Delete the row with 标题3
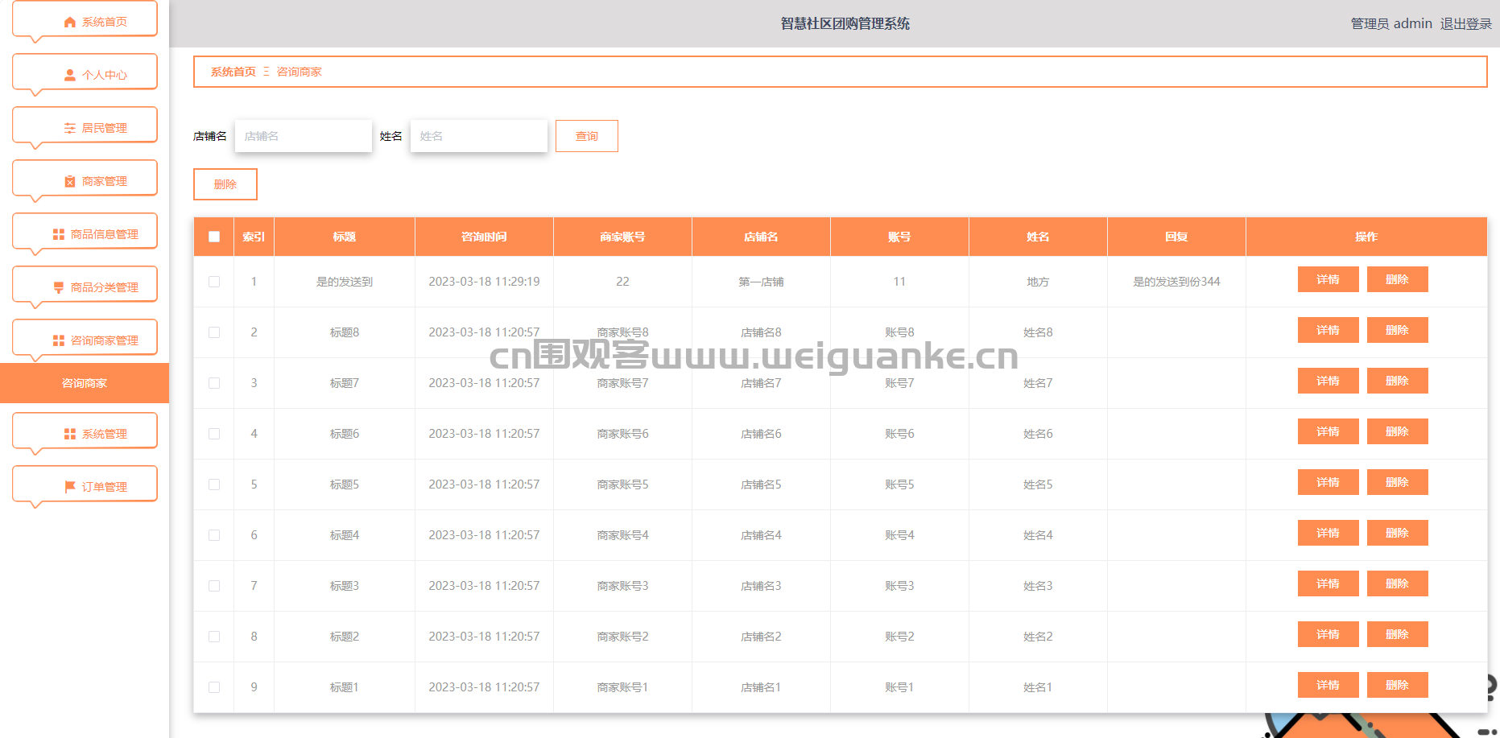Screen dimensions: 1500x738 click(x=1397, y=584)
